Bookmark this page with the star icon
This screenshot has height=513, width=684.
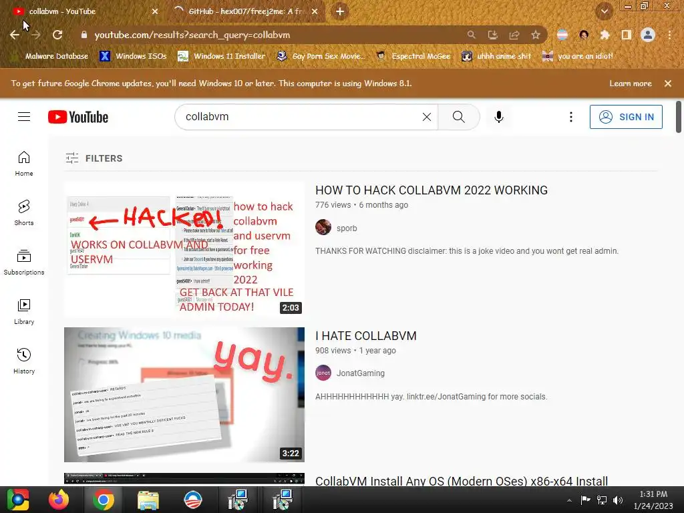536,35
